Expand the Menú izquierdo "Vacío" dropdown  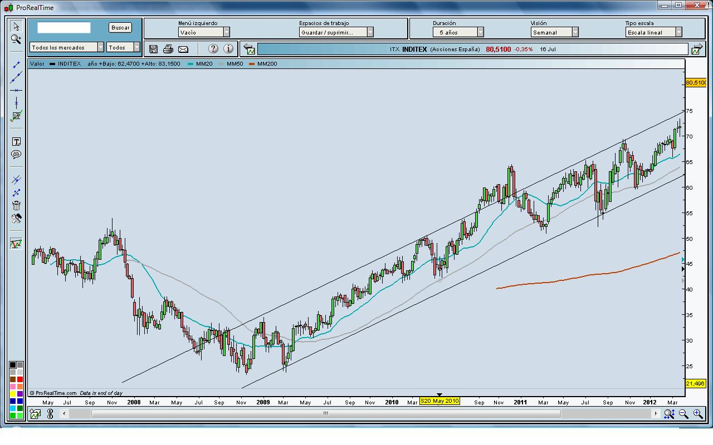tap(204, 32)
